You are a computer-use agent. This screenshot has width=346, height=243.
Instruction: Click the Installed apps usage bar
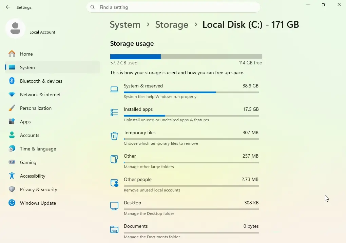tap(191, 116)
